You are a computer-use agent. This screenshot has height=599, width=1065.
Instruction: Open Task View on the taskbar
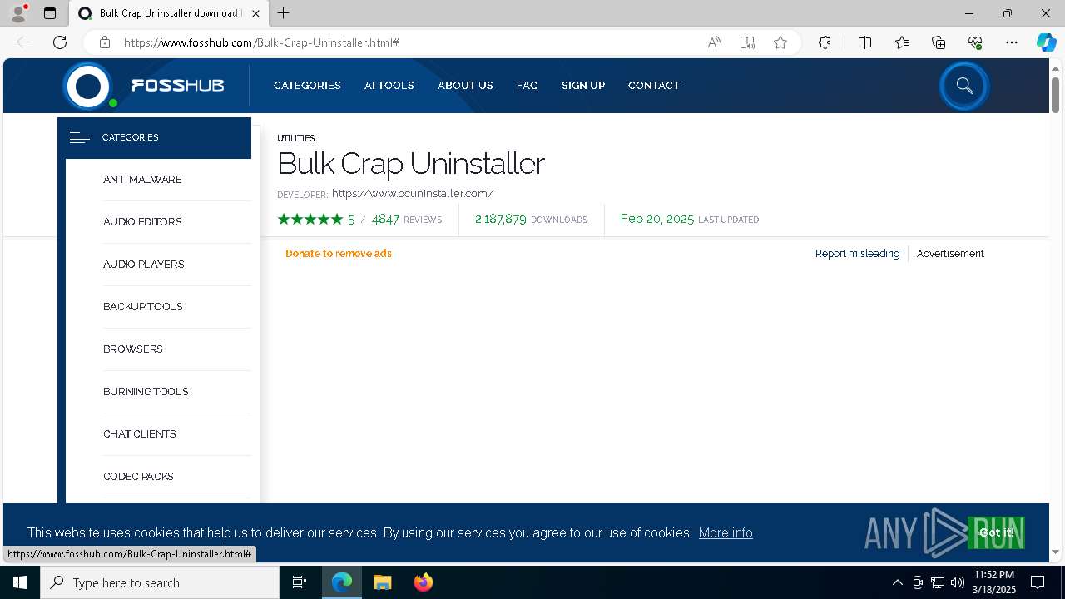pyautogui.click(x=300, y=582)
